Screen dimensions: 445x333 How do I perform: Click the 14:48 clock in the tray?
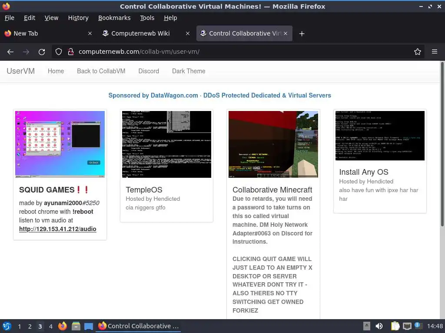coord(435,326)
